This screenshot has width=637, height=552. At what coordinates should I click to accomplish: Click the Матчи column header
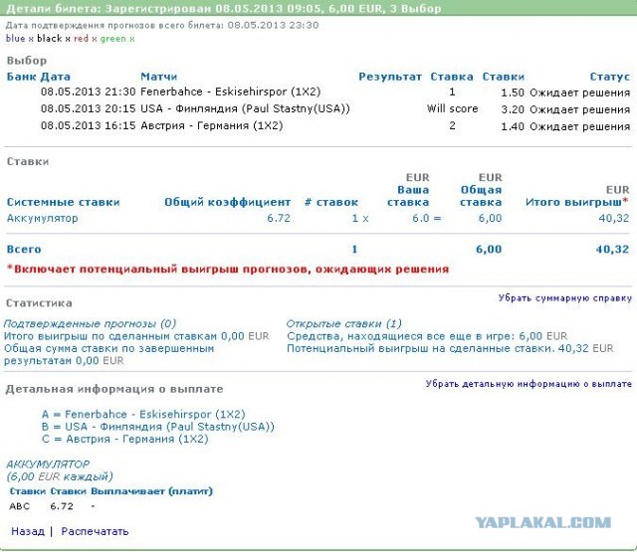pyautogui.click(x=159, y=77)
